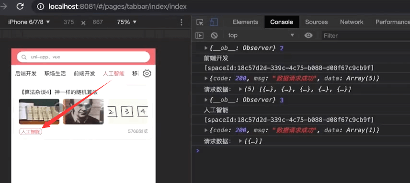Expand the 请求数据 array of five items
This screenshot has height=183, width=410.
click(240, 90)
